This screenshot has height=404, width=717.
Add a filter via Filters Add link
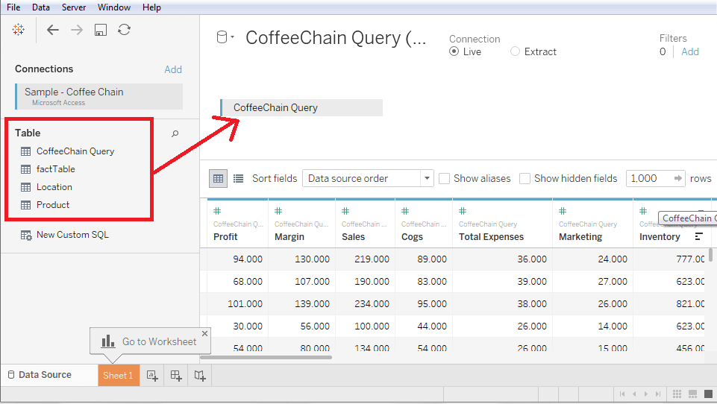click(x=690, y=51)
